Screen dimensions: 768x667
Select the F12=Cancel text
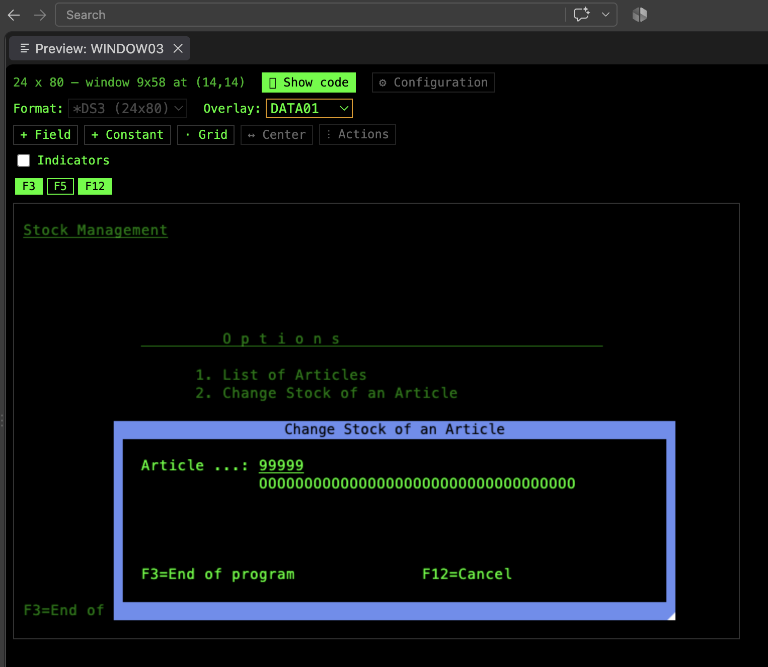click(467, 574)
